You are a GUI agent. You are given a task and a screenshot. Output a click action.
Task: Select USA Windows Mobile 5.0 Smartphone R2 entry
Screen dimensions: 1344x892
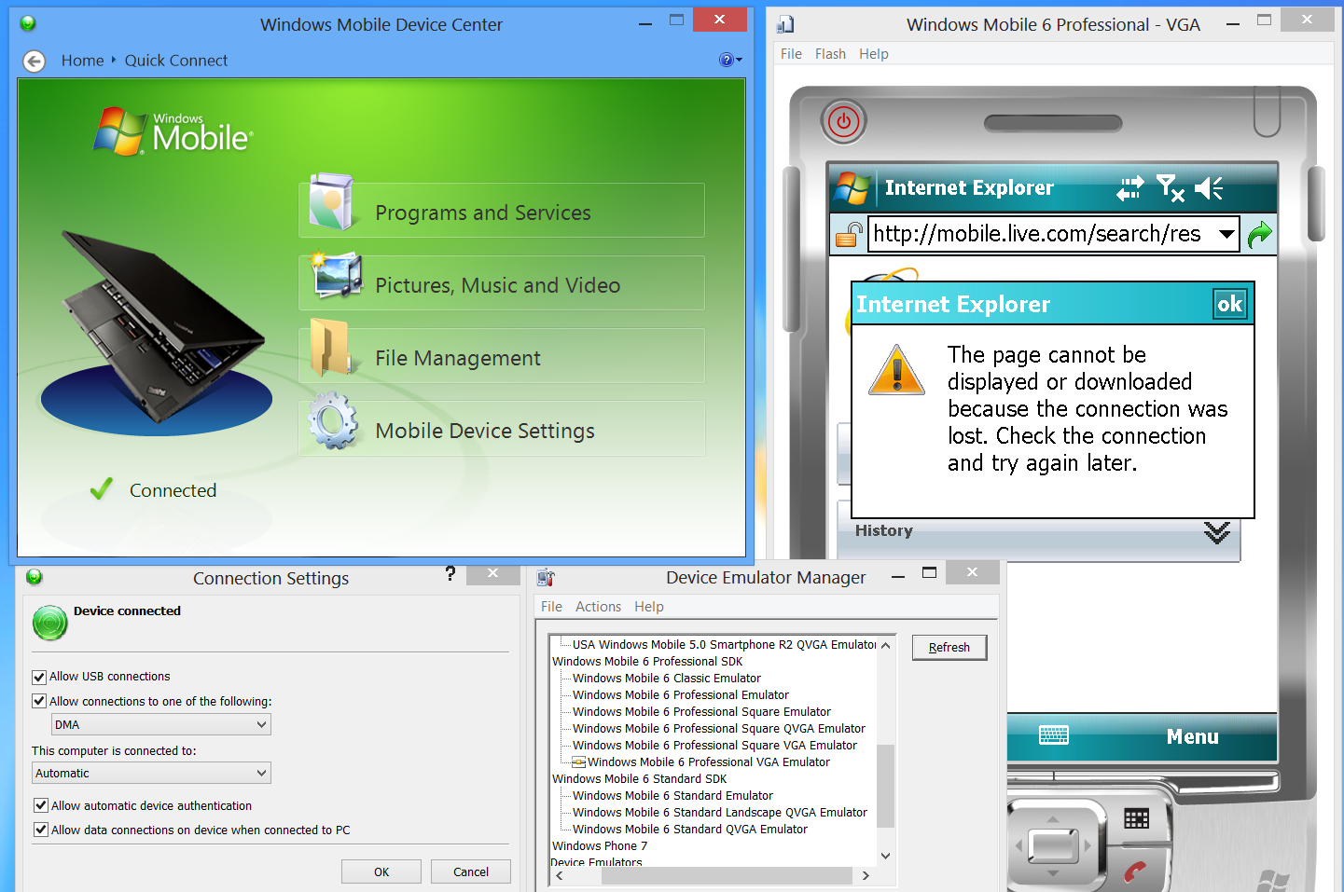tap(724, 644)
